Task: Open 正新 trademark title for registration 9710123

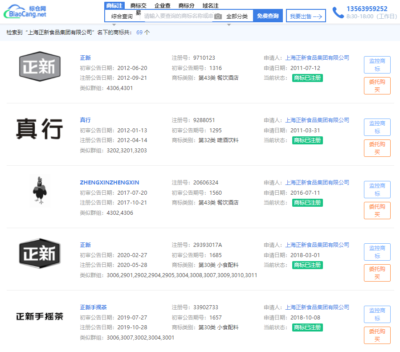Action: pyautogui.click(x=85, y=58)
